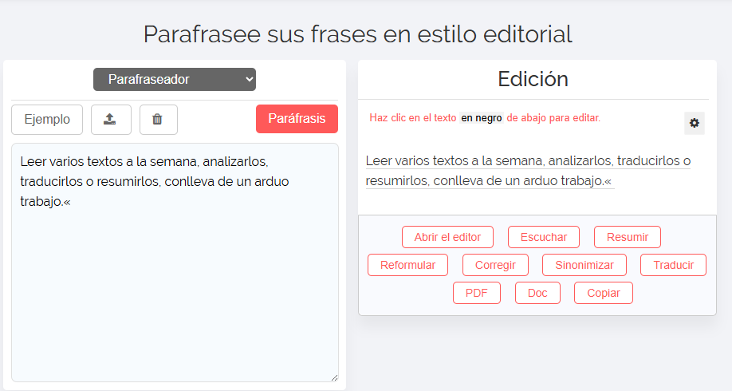Viewport: 732px width, 391px height.
Task: Click the Traducir button
Action: pyautogui.click(x=673, y=265)
